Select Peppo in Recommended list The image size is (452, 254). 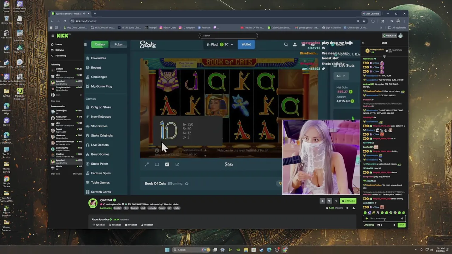point(66,130)
